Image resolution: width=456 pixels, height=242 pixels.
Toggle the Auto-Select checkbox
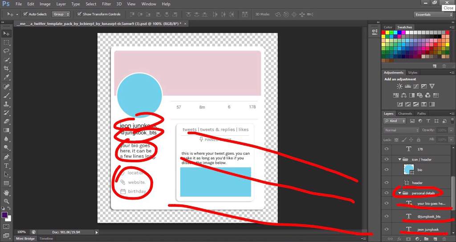[x=25, y=14]
